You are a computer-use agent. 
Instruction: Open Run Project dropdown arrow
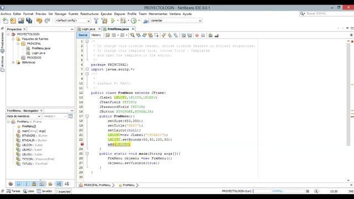(117, 21)
